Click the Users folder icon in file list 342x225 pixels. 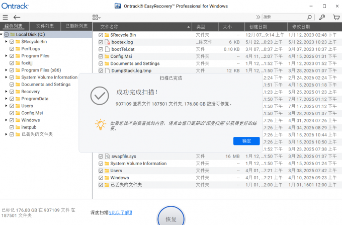pyautogui.click(x=107, y=171)
